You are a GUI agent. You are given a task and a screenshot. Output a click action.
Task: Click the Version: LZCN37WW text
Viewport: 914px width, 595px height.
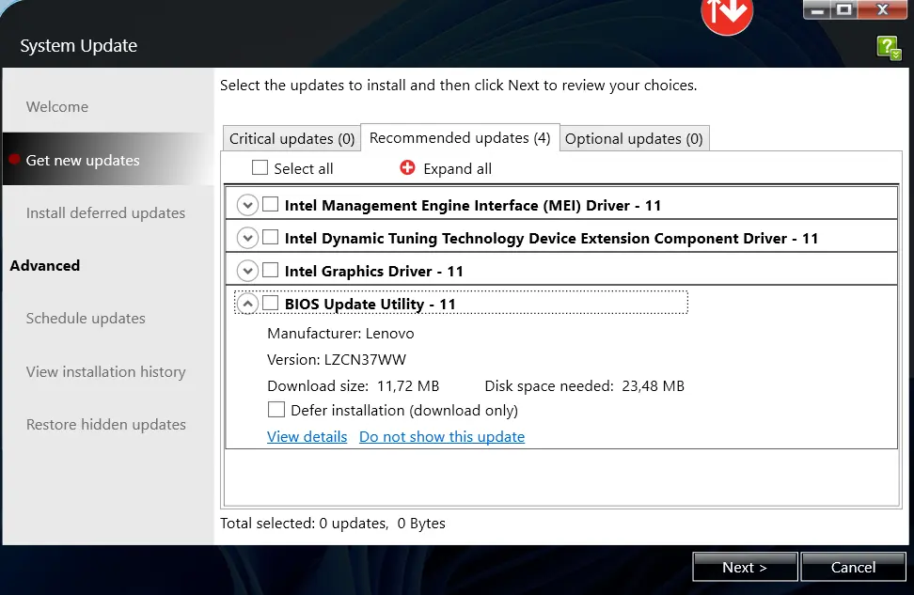click(x=337, y=360)
